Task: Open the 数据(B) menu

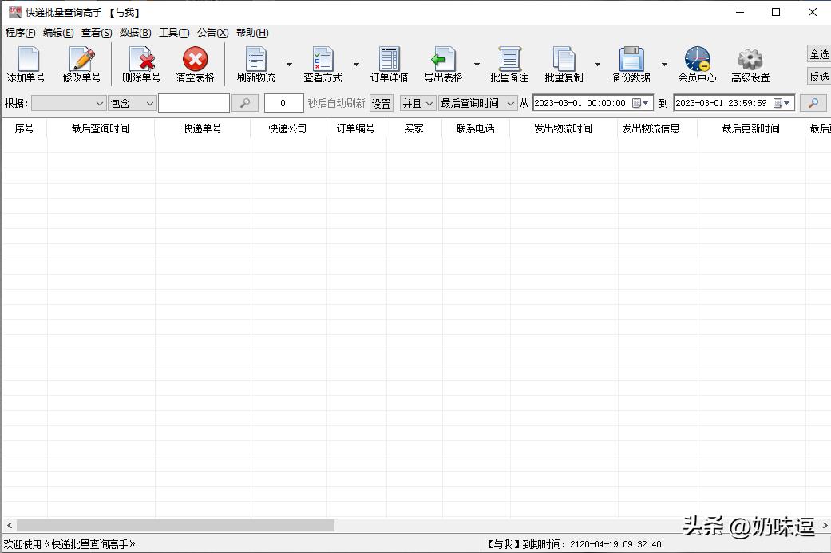Action: (135, 33)
